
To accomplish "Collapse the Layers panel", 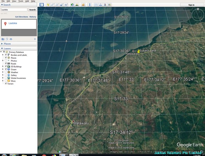I will [7, 48].
